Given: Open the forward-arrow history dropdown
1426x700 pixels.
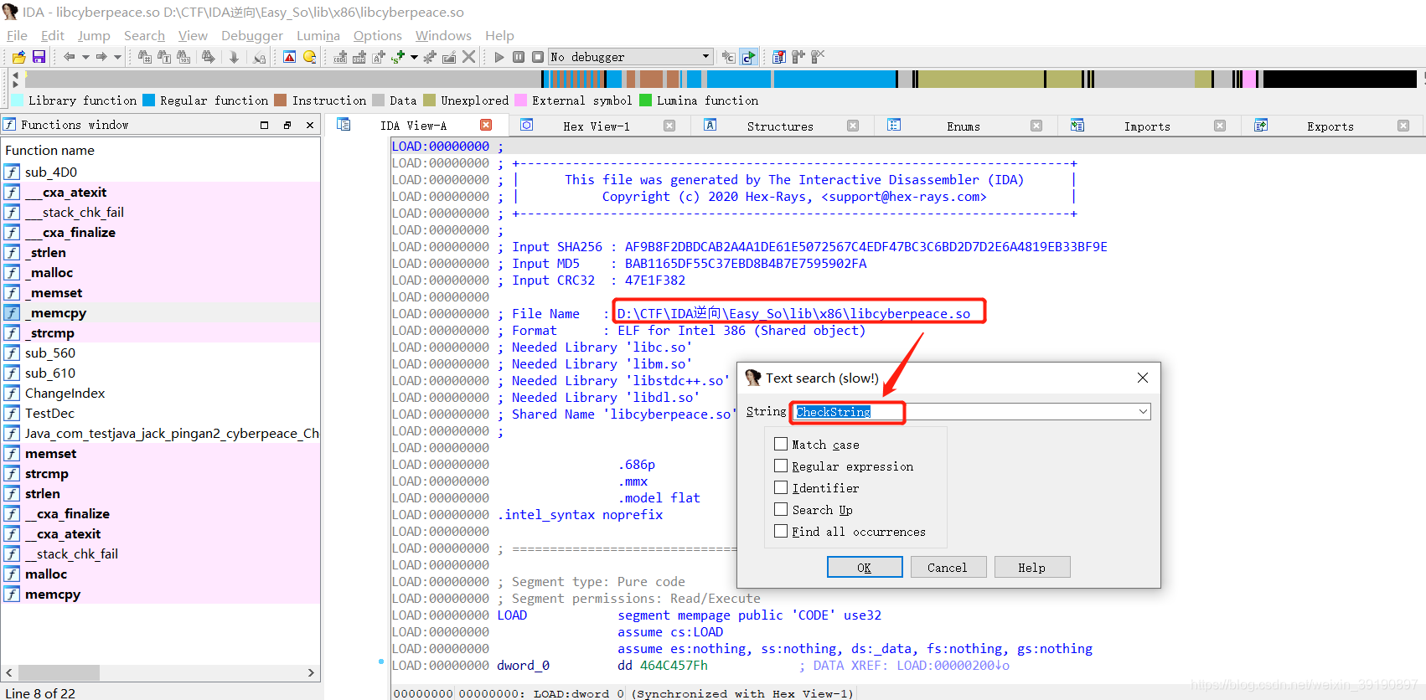Looking at the screenshot, I should click(x=117, y=57).
